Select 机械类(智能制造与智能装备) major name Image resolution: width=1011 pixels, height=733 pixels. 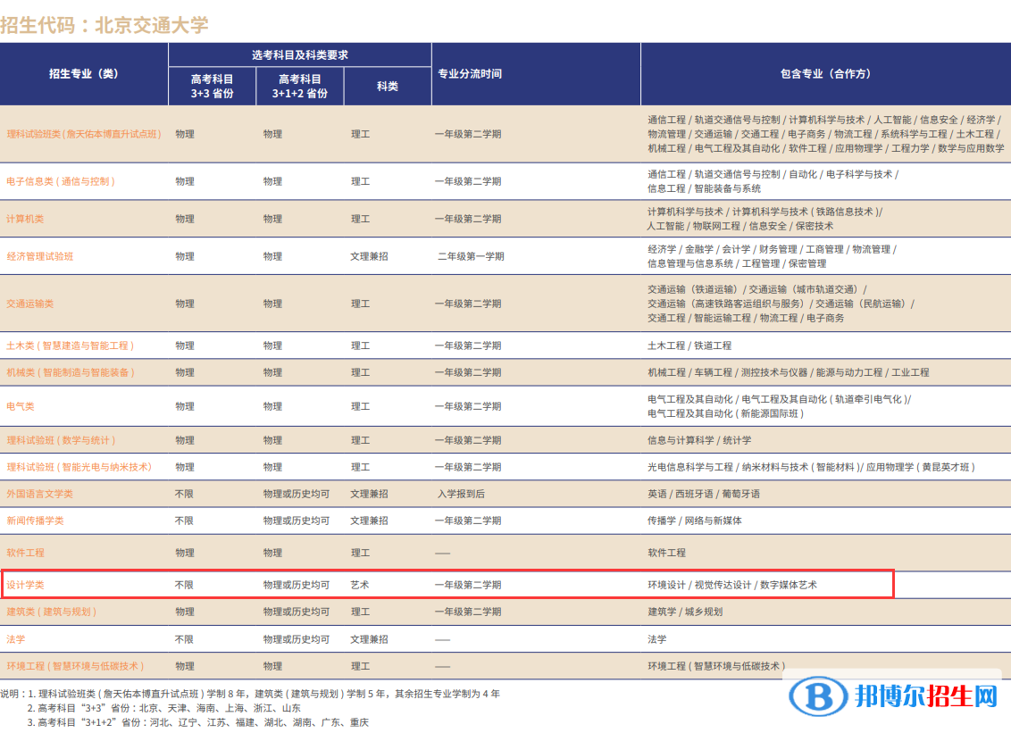tap(71, 372)
